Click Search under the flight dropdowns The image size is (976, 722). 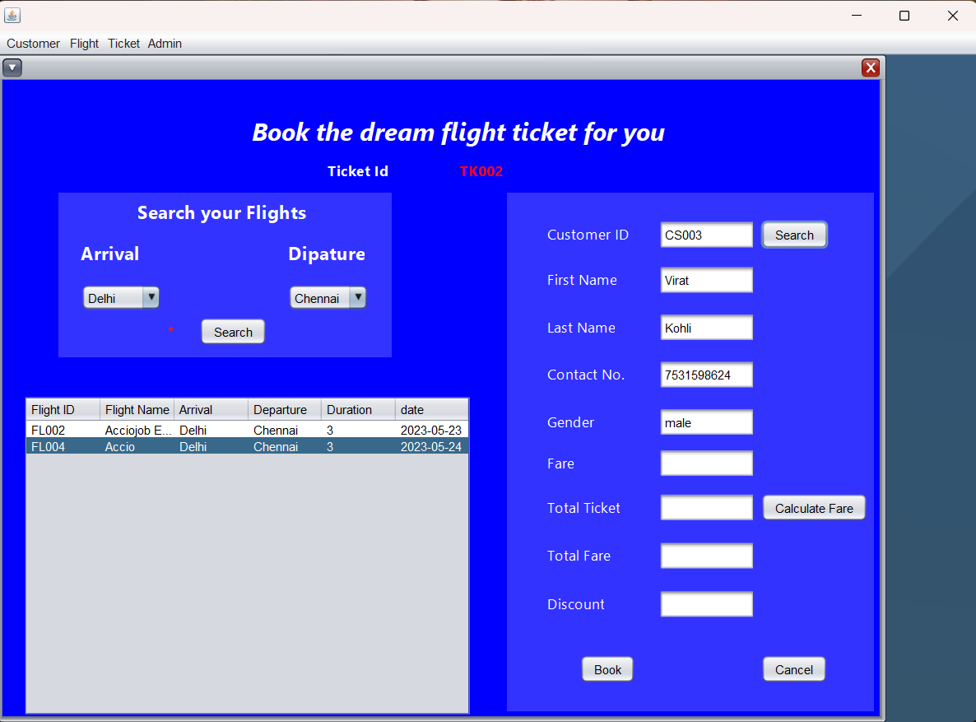click(233, 331)
